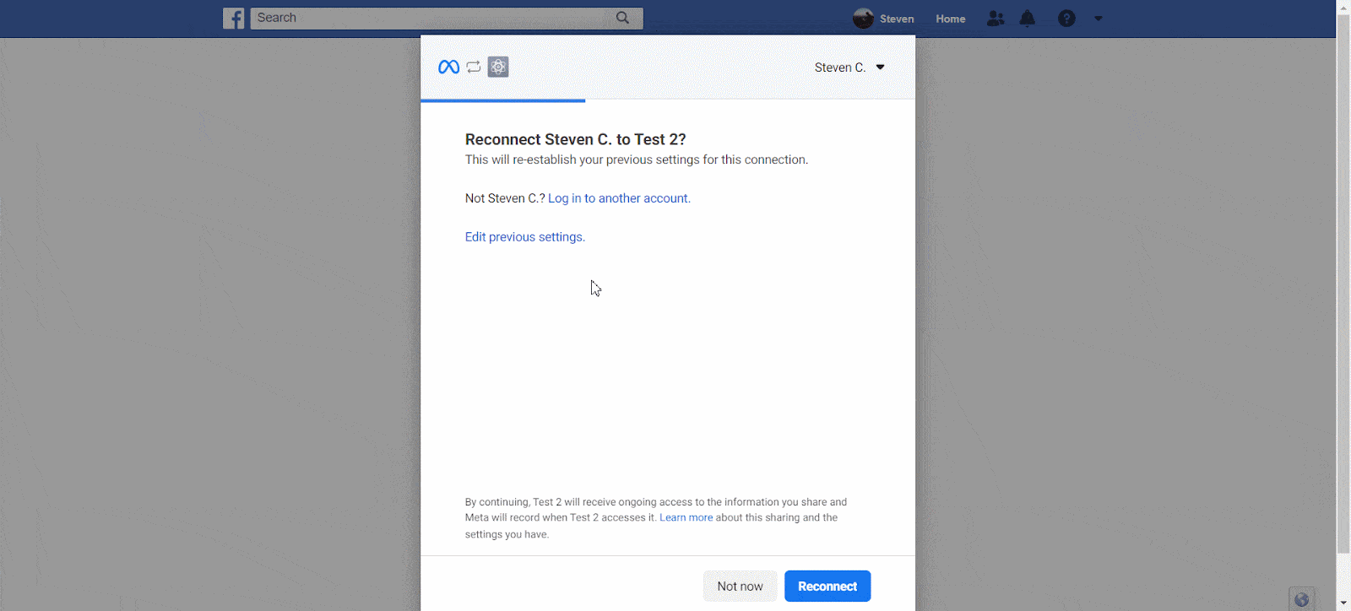Open friend requests icon
Viewport: 1351px width, 611px height.
coord(996,18)
